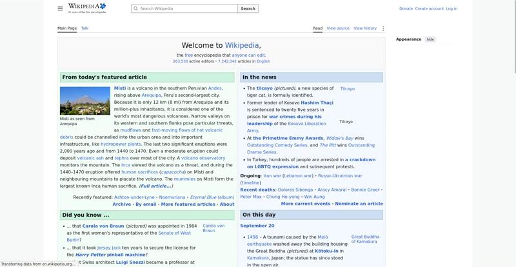Open the Iran war ongoing link
Viewport: 516px width, 267px height.
pos(272,176)
